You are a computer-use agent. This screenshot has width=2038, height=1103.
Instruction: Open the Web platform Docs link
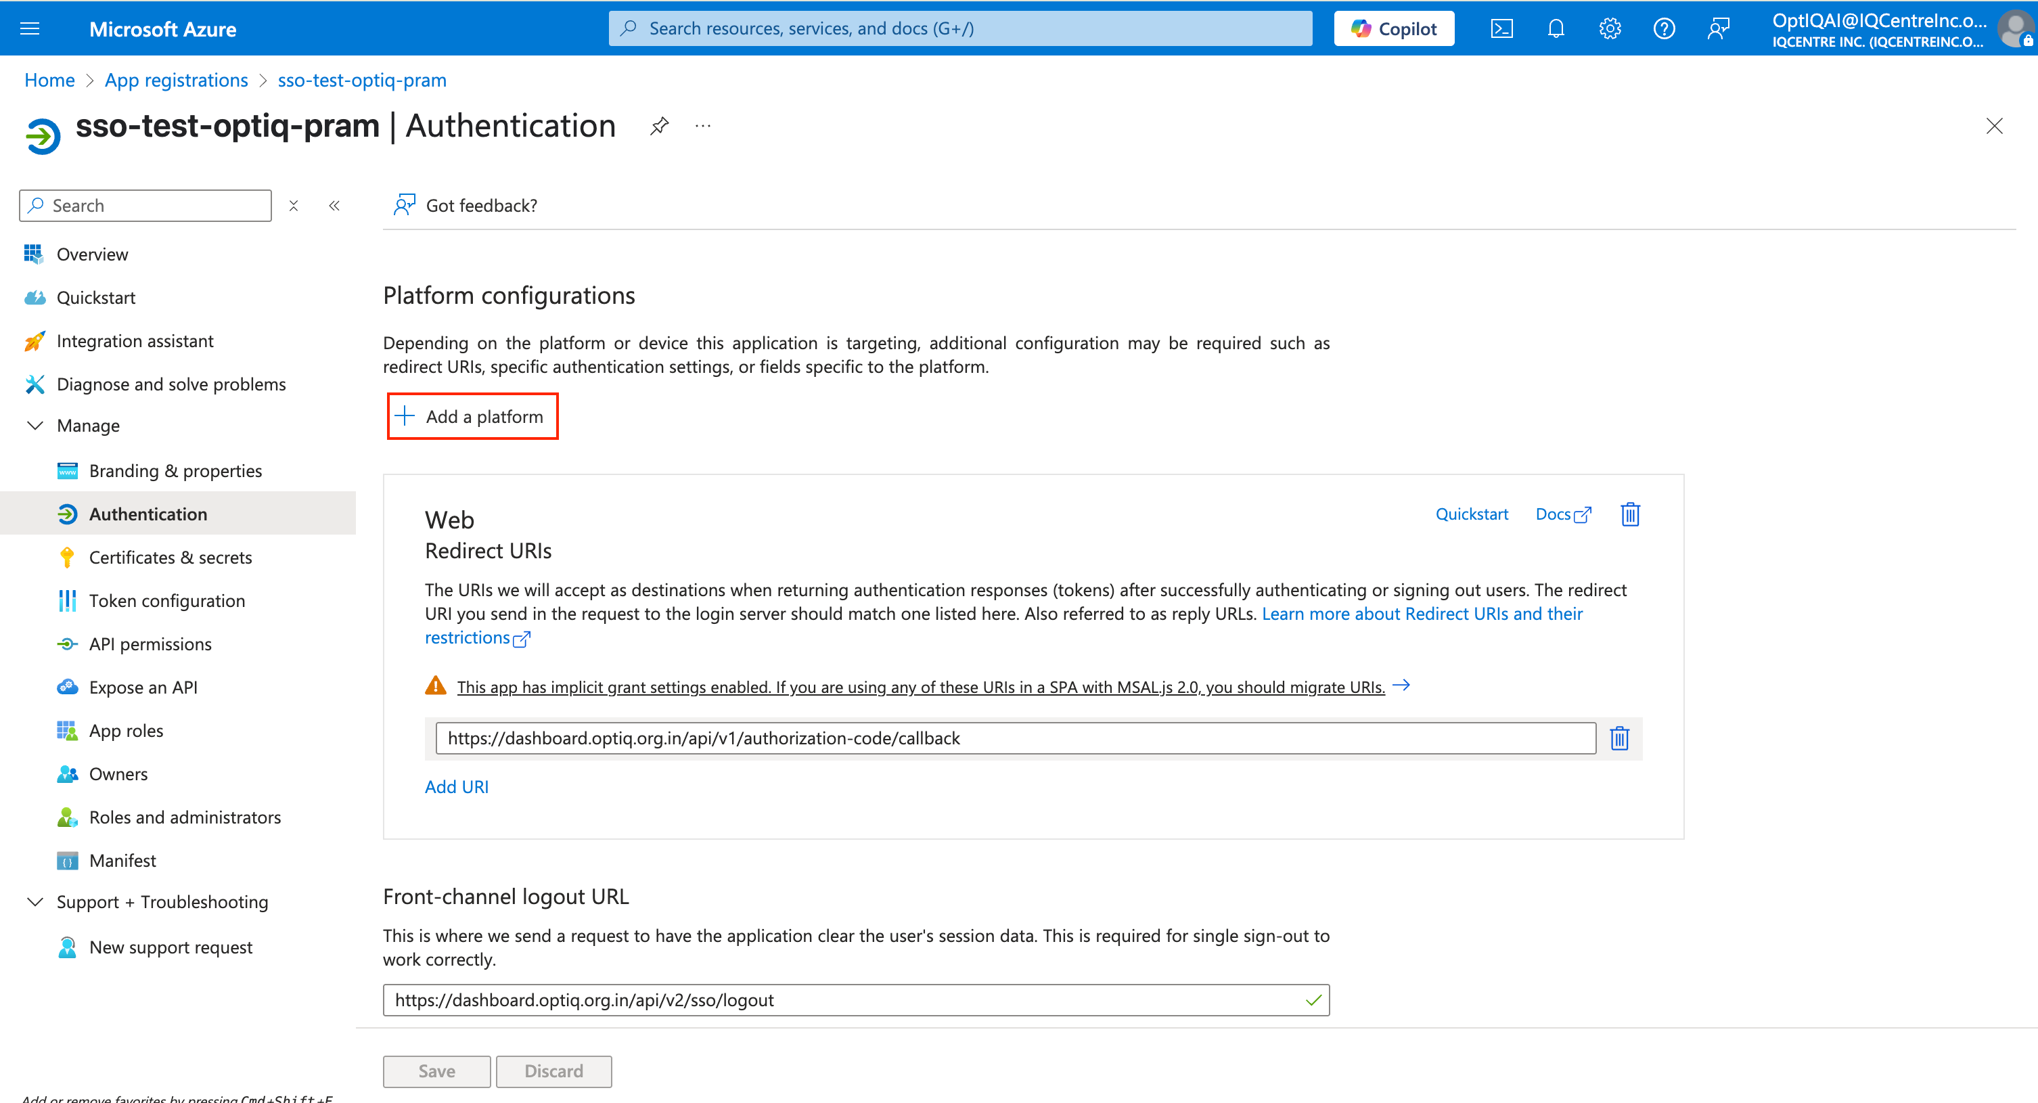click(x=1562, y=514)
